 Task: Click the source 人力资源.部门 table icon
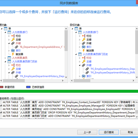(9, 33)
